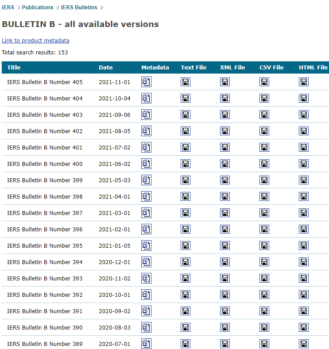Save XML File of Bulletin Number 395
This screenshot has height=349, width=329.
point(225,245)
